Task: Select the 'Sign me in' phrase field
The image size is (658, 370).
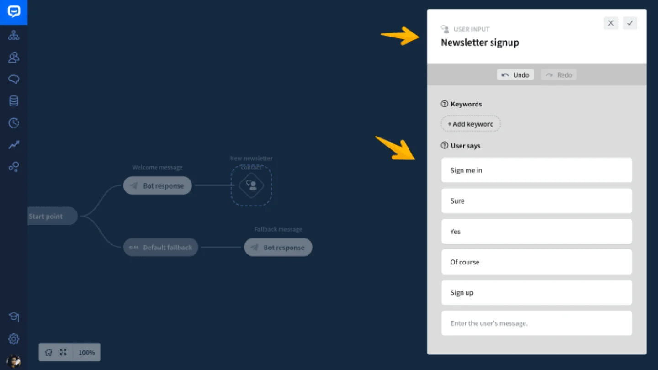Action: pyautogui.click(x=537, y=170)
